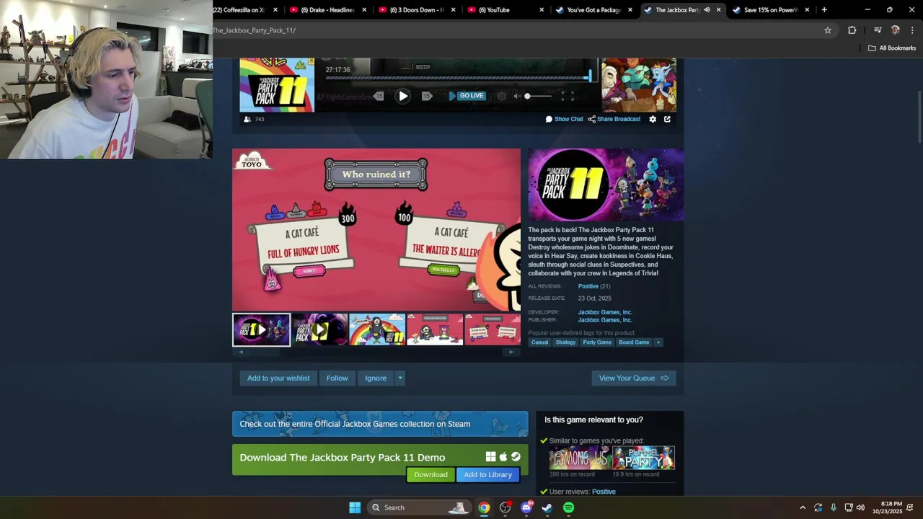Unmute the broadcast speaker icon
This screenshot has height=519, width=923.
(516, 96)
